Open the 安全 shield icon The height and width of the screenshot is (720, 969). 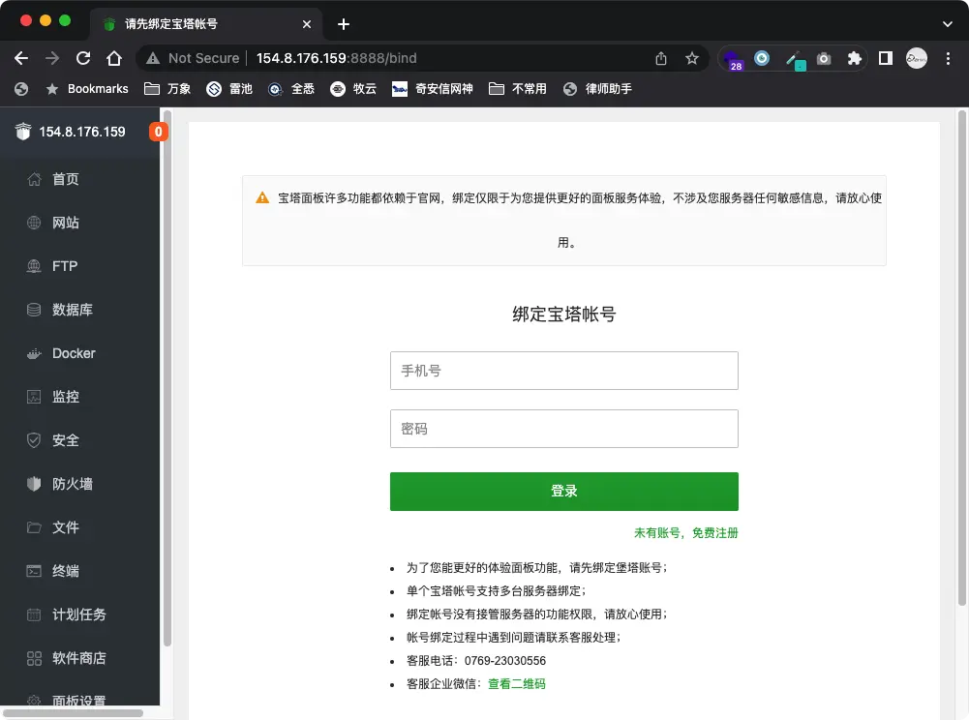pos(34,440)
